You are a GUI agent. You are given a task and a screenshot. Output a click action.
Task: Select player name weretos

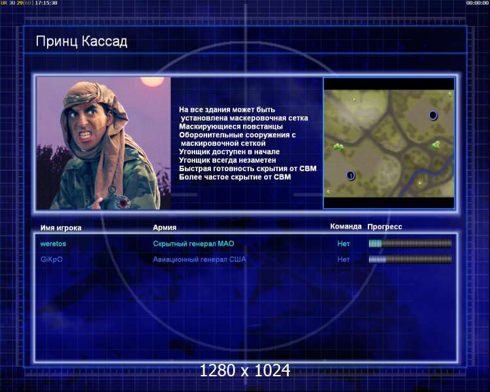point(53,244)
